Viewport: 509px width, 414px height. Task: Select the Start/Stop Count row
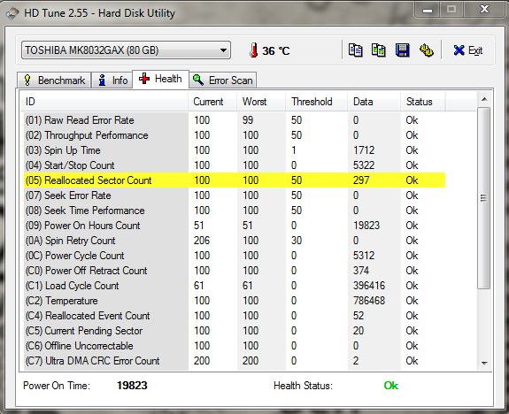click(x=235, y=165)
